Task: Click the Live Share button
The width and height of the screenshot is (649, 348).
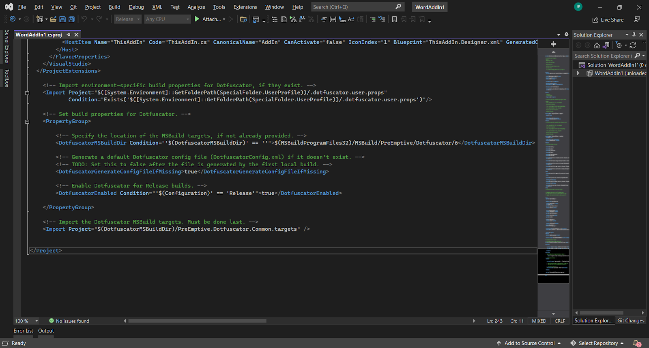Action: point(608,20)
